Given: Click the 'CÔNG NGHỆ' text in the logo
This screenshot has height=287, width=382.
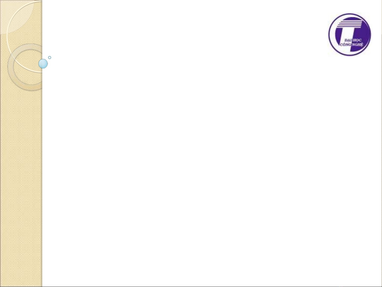Looking at the screenshot, I should pos(351,45).
